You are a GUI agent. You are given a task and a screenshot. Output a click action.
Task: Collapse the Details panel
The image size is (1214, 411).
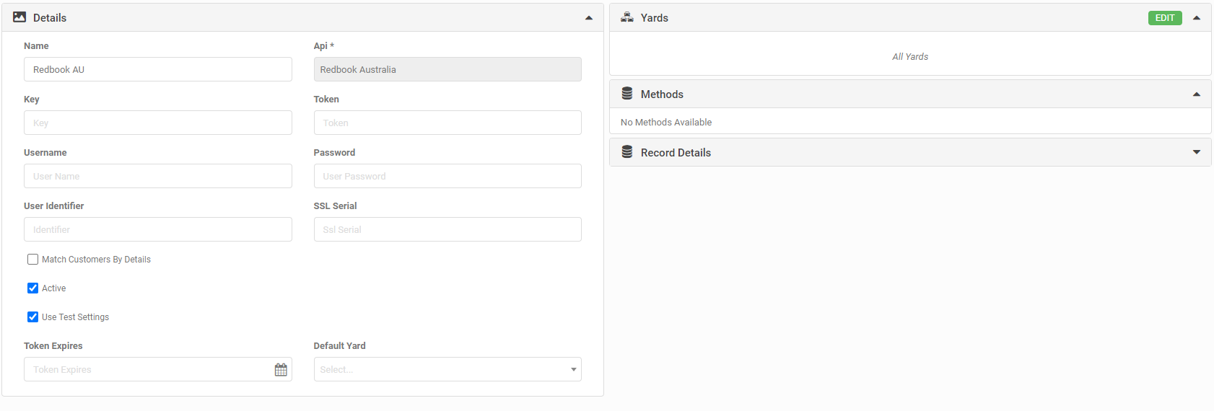pyautogui.click(x=589, y=18)
